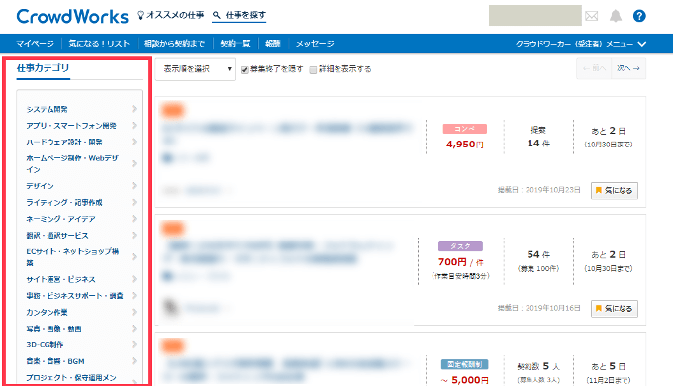Go to the previous page with 前へ
Image resolution: width=673 pixels, height=386 pixels.
(594, 68)
